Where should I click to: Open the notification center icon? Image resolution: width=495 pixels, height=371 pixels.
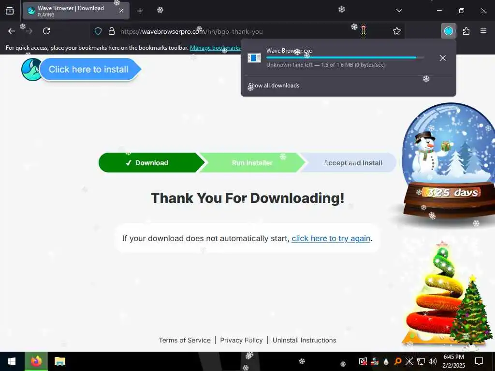(x=479, y=361)
